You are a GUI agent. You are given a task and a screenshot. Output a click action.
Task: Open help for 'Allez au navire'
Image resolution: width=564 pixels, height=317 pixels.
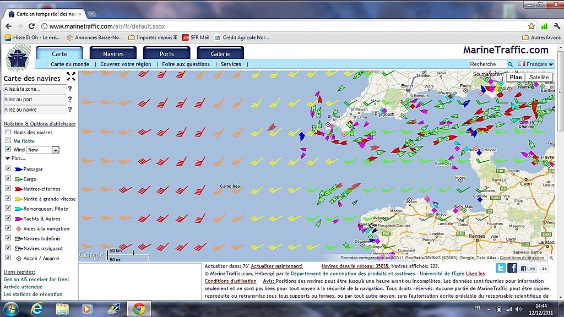70,110
